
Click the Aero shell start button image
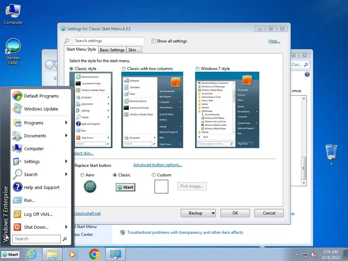pyautogui.click(x=90, y=187)
